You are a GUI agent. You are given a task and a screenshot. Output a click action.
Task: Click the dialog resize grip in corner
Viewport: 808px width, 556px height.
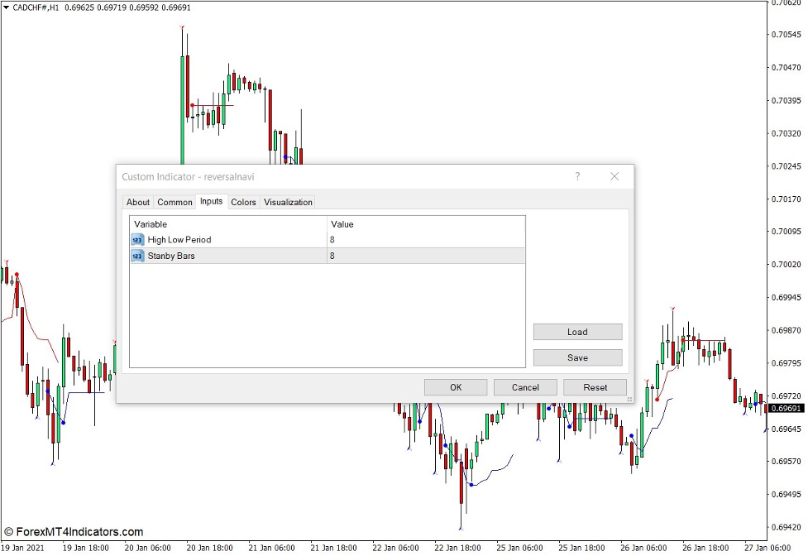click(x=629, y=399)
